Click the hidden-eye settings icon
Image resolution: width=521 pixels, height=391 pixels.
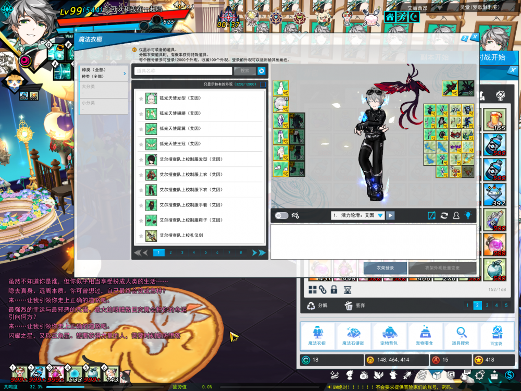click(x=295, y=215)
